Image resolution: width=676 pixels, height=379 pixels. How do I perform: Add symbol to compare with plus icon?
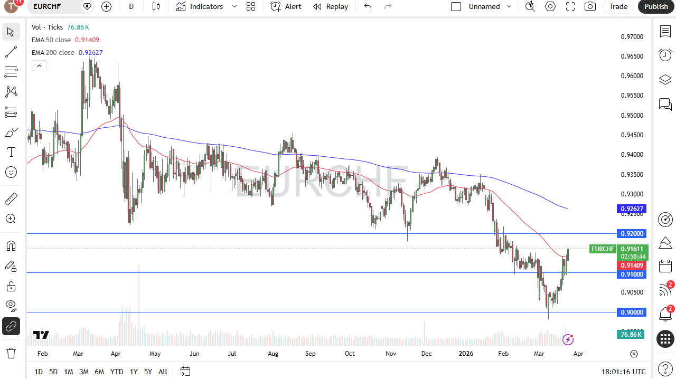pyautogui.click(x=106, y=6)
